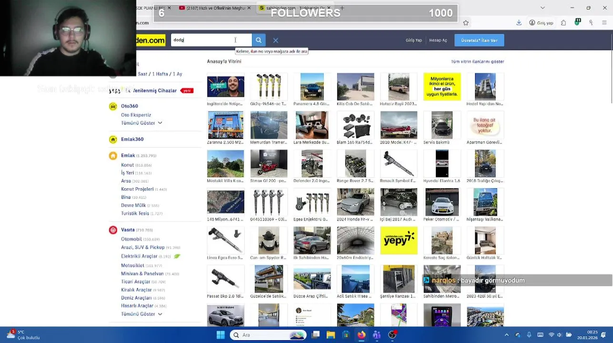Click the Windows taskbar search box

tap(268, 335)
